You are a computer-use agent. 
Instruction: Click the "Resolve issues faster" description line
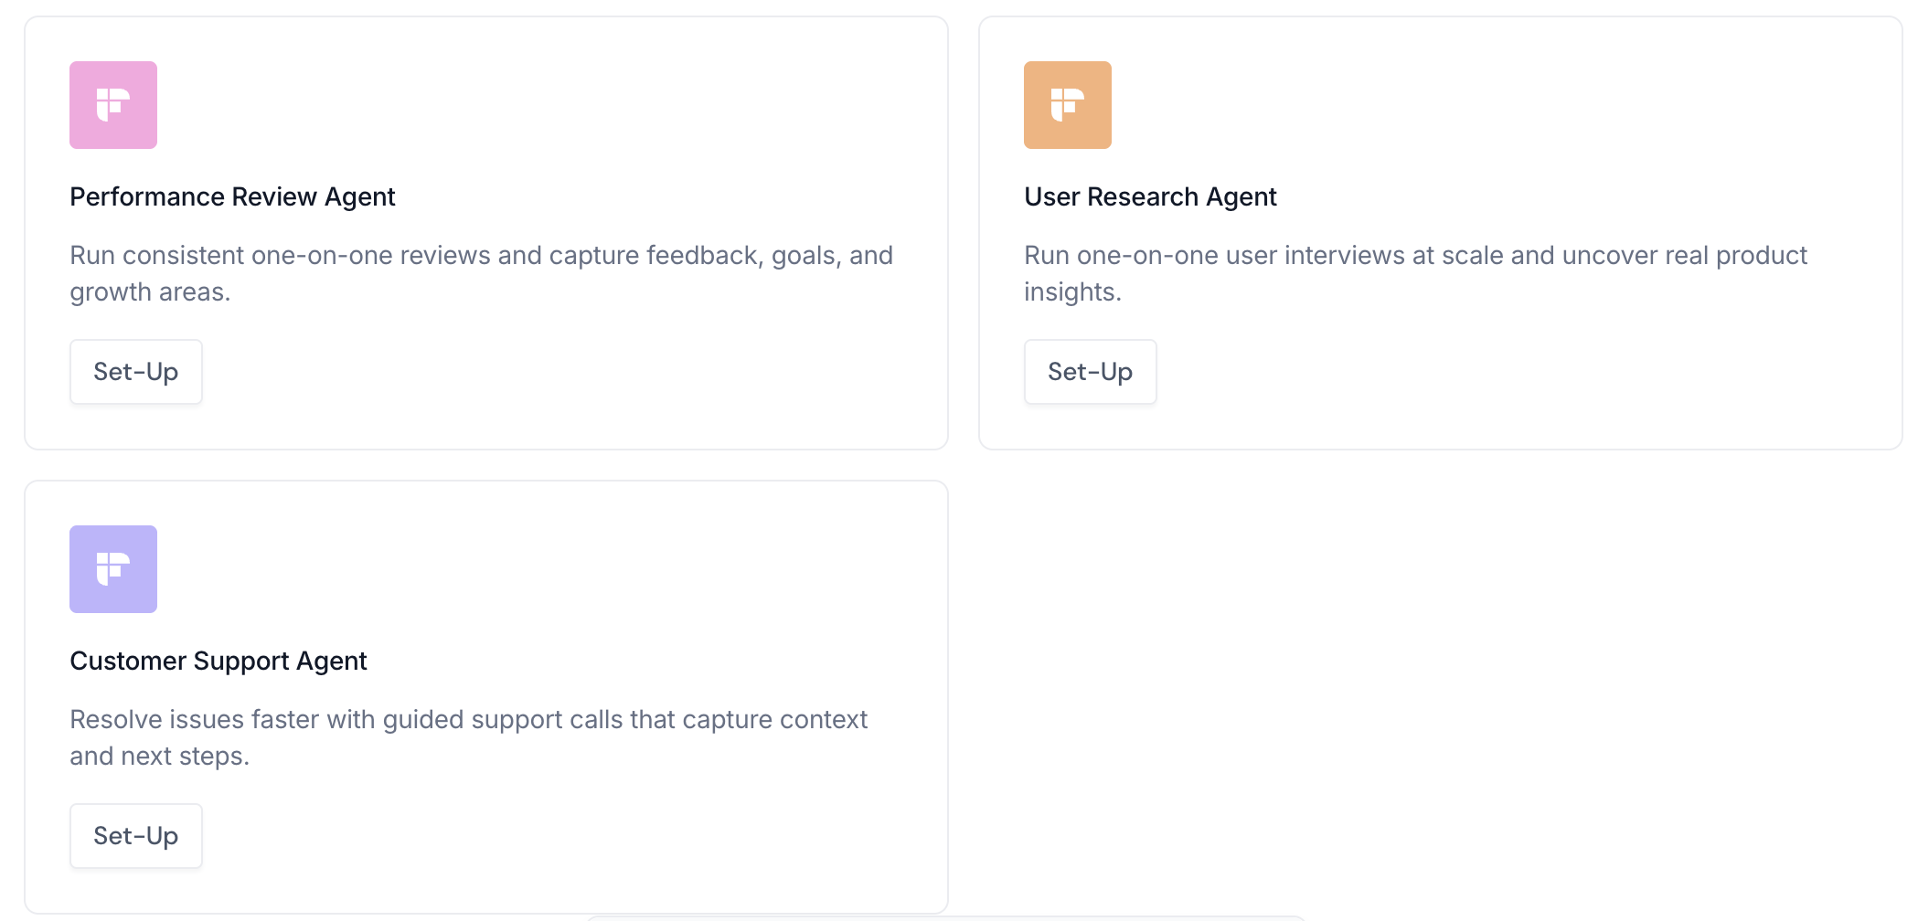tap(468, 719)
